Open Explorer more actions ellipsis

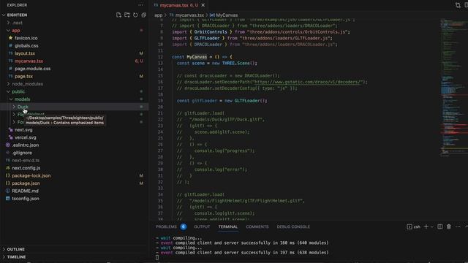(140, 5)
